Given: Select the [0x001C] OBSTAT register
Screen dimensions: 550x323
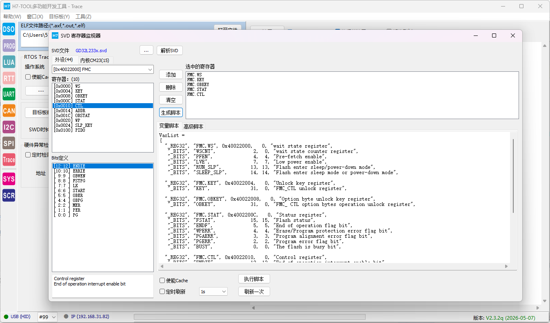Looking at the screenshot, I should (103, 115).
